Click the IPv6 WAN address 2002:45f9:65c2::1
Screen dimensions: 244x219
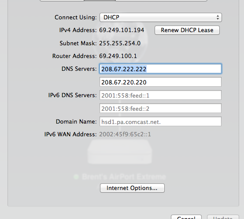pos(125,135)
